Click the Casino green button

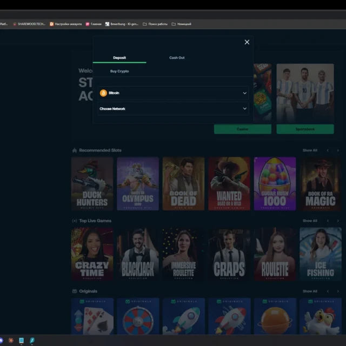[243, 129]
